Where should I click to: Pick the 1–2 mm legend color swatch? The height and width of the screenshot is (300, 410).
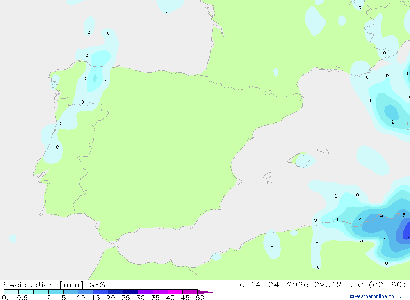coord(41,292)
